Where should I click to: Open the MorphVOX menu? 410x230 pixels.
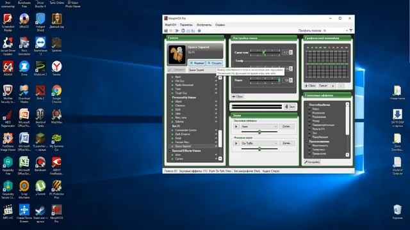pos(170,25)
